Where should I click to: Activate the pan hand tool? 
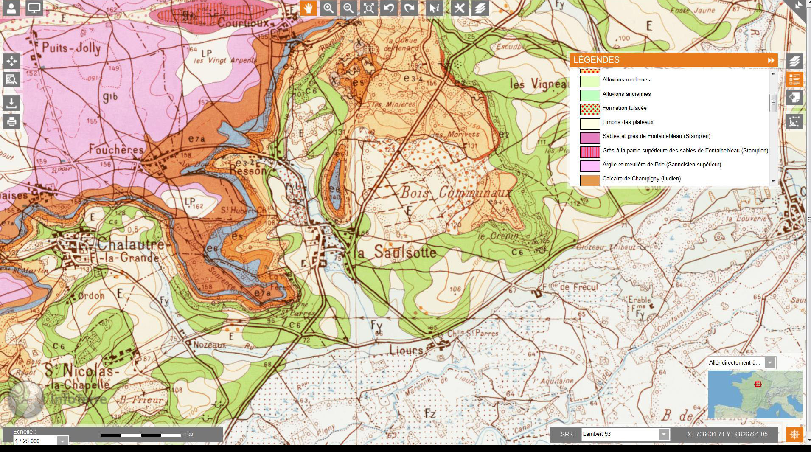tap(308, 8)
